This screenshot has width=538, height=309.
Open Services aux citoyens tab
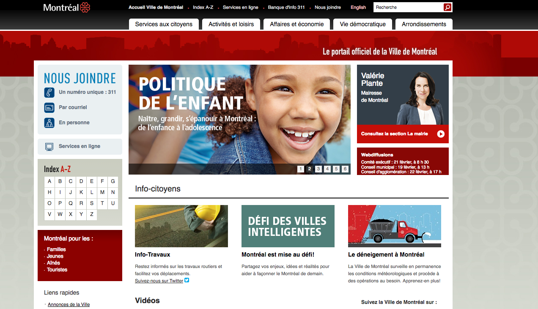coord(164,24)
